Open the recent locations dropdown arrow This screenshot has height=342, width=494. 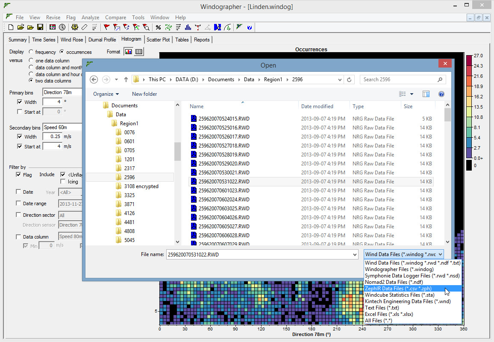point(116,80)
